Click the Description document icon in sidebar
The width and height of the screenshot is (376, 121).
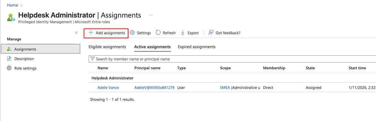(9, 59)
